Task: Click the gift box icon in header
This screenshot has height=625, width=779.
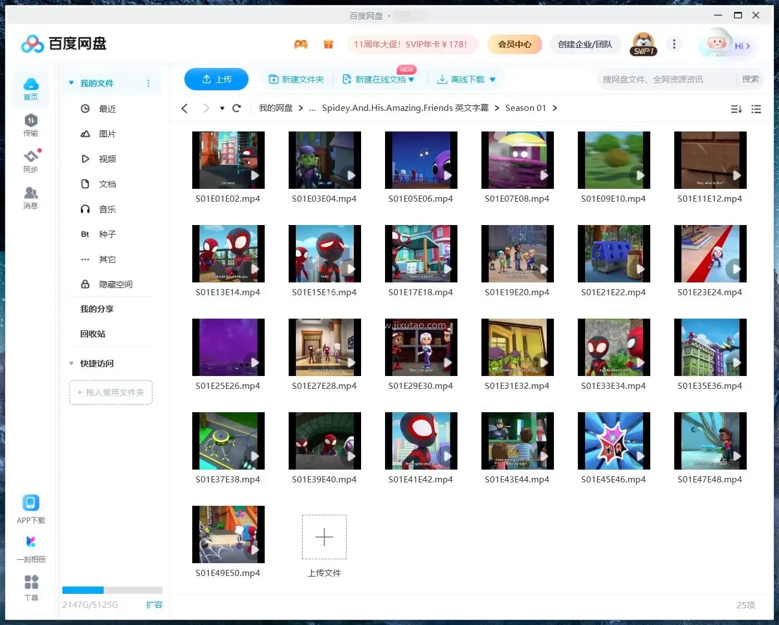Action: (x=328, y=45)
